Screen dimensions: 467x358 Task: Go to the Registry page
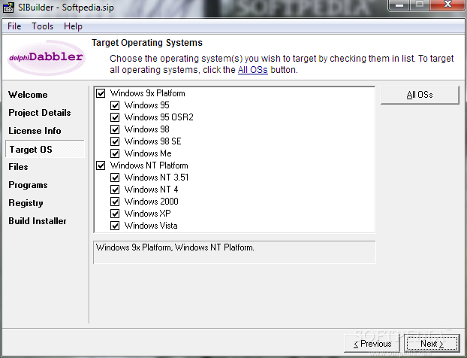click(26, 203)
